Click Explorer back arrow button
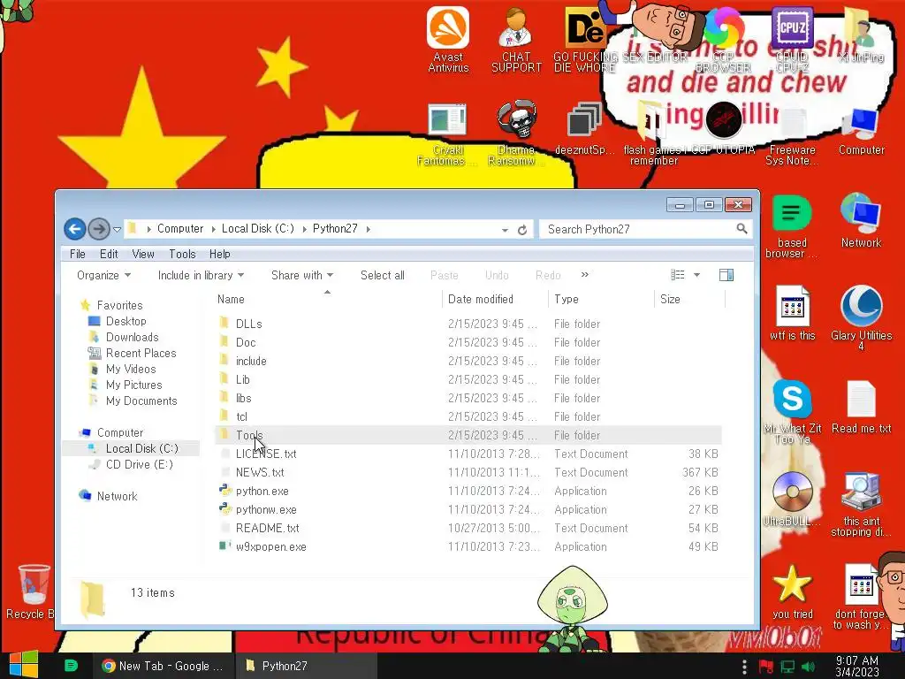This screenshot has height=679, width=905. click(74, 229)
